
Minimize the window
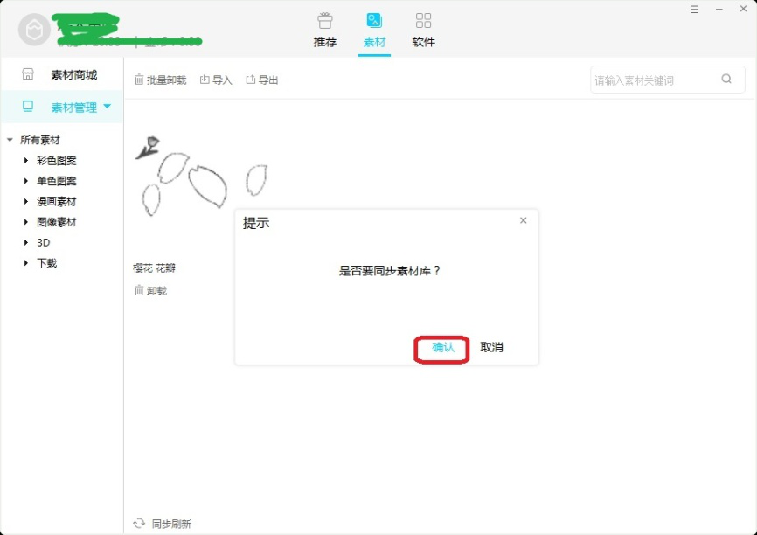tap(719, 9)
